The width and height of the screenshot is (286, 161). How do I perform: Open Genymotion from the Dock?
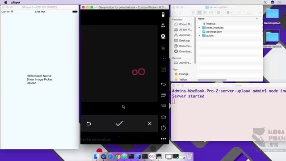click(x=152, y=157)
